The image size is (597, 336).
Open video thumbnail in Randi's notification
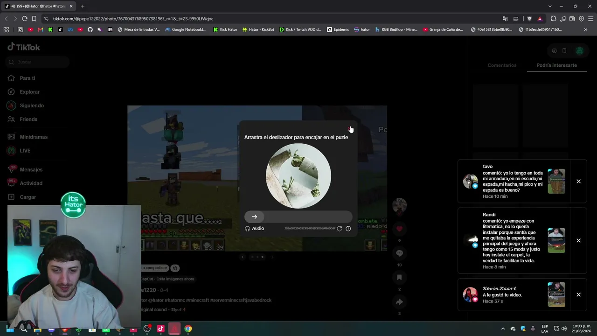556,240
